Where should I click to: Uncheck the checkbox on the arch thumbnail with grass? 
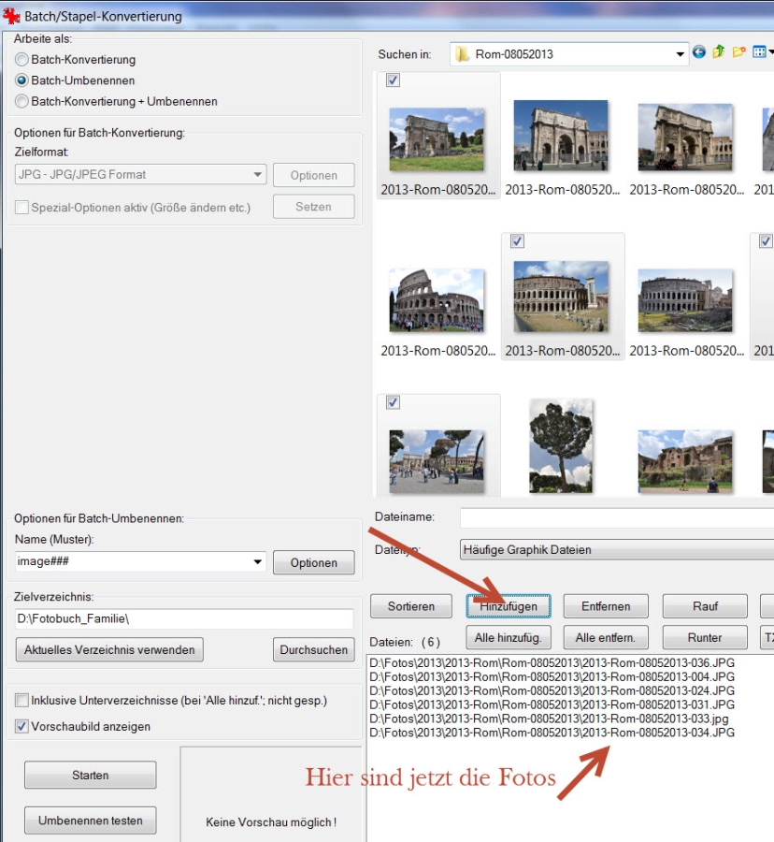coord(393,80)
